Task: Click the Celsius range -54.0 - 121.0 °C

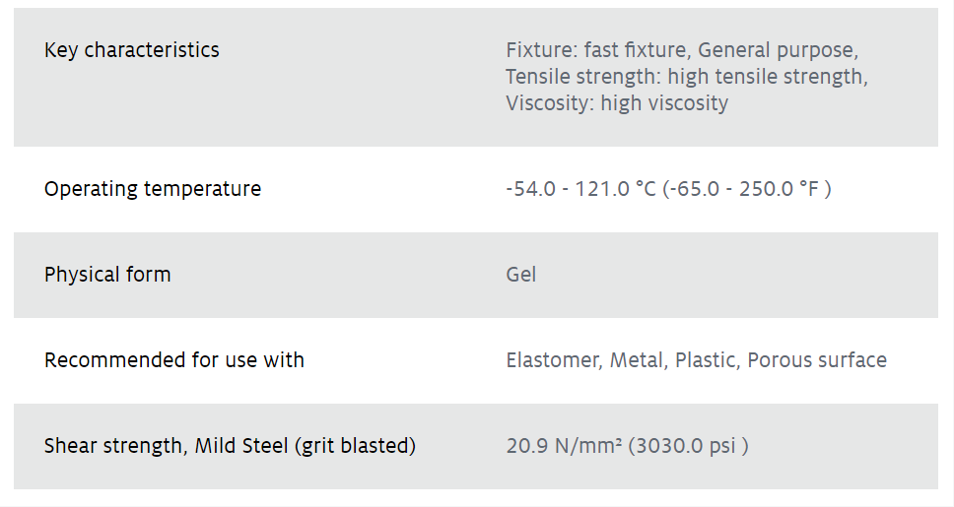Action: click(580, 189)
